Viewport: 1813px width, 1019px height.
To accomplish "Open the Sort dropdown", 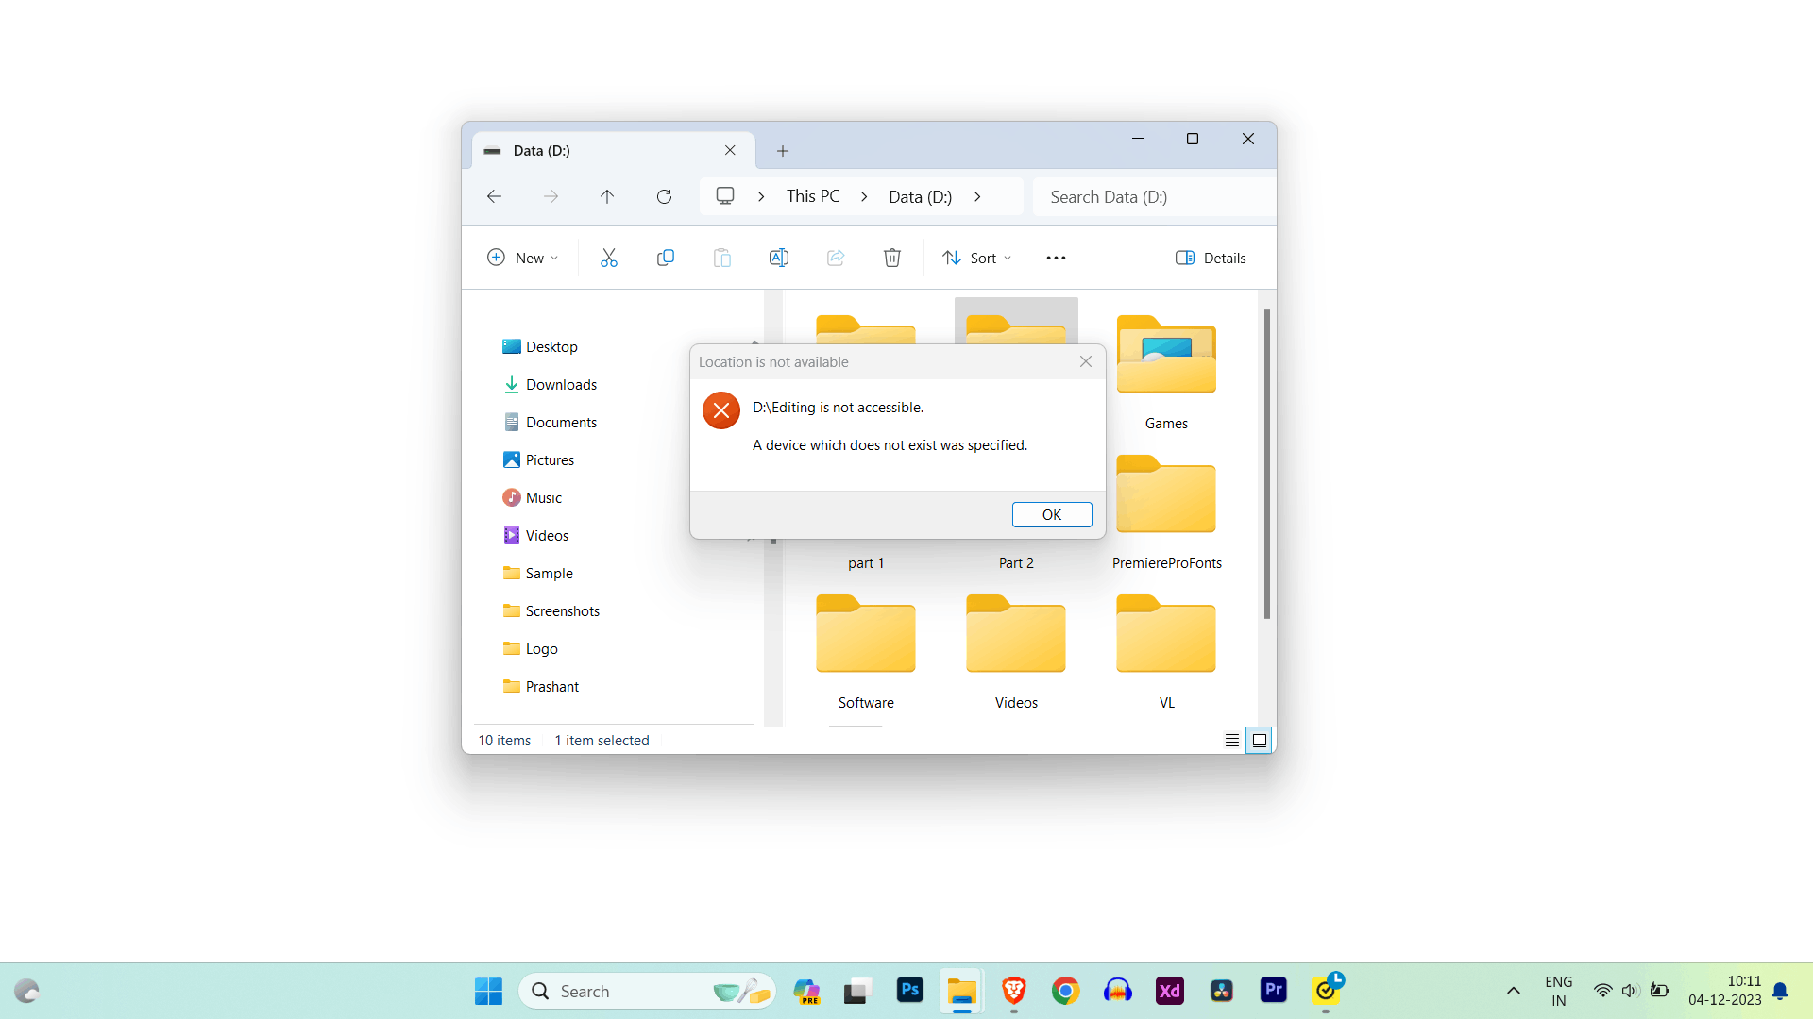I will pos(977,258).
